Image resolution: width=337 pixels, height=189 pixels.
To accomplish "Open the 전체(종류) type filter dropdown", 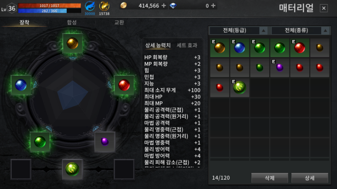I will pos(300,31).
